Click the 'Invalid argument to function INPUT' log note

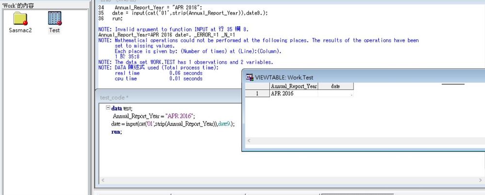click(x=173, y=30)
